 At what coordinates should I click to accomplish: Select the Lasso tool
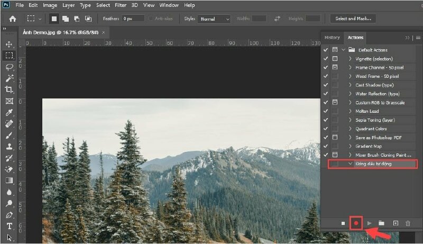click(x=9, y=67)
